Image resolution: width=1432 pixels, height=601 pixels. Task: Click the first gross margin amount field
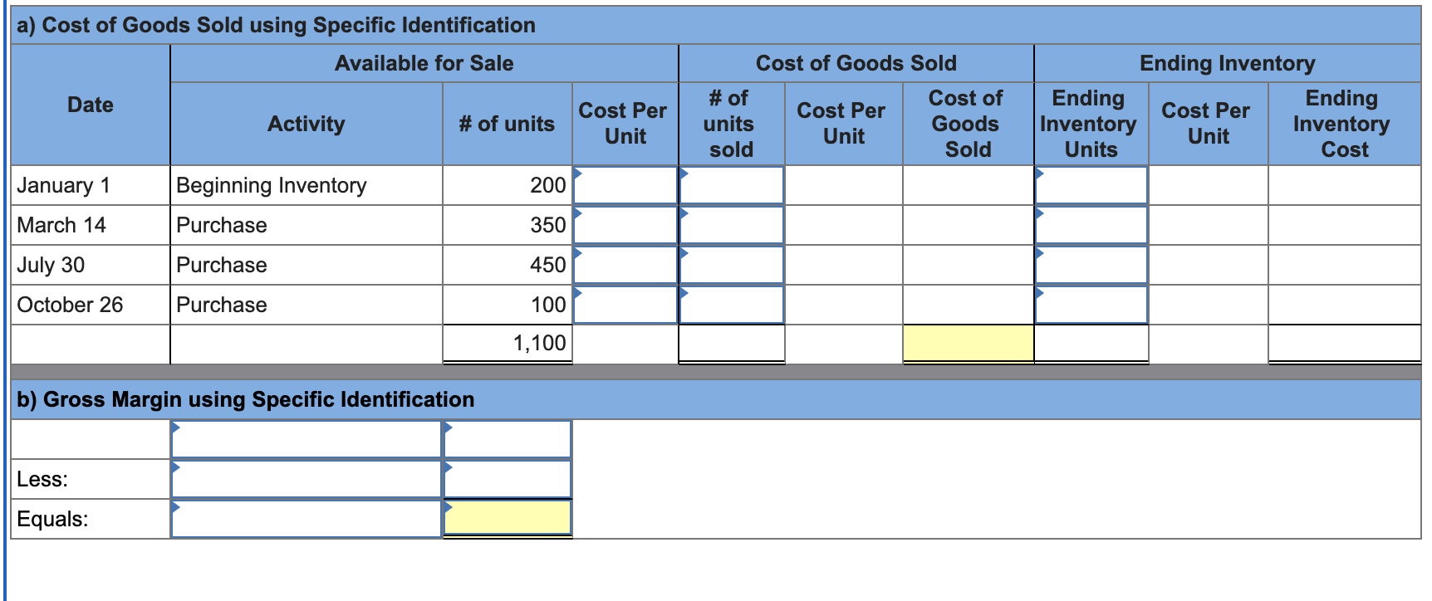(508, 439)
